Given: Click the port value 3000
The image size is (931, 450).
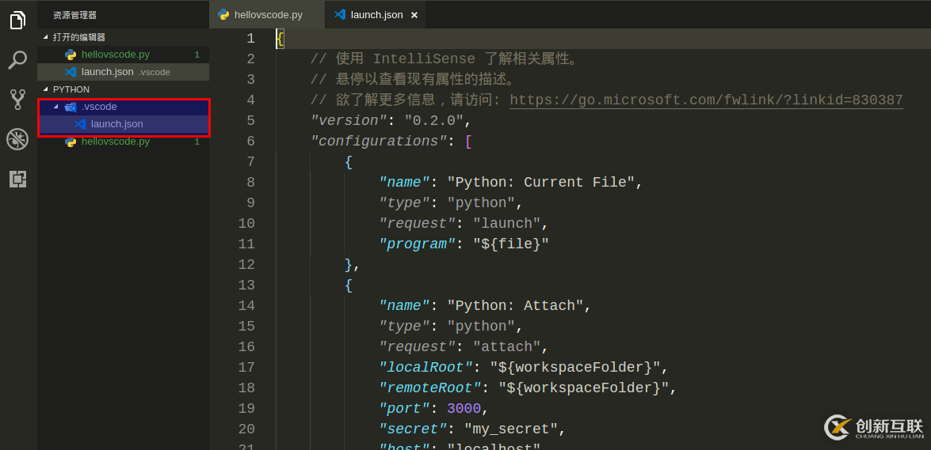Looking at the screenshot, I should (x=464, y=409).
